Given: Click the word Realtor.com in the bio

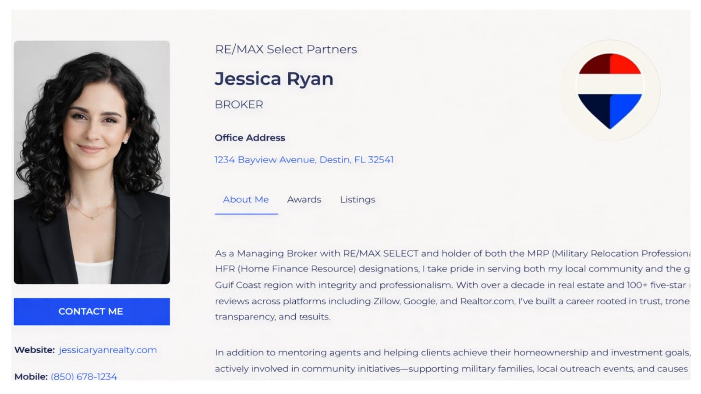Looking at the screenshot, I should coord(487,301).
